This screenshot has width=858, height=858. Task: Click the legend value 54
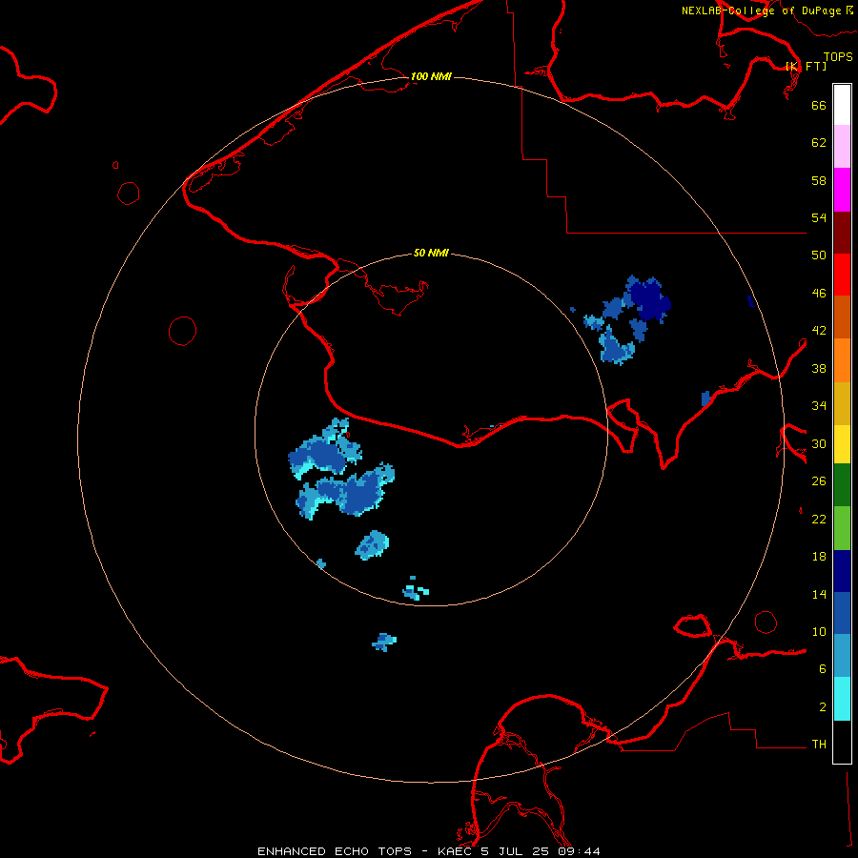(819, 217)
